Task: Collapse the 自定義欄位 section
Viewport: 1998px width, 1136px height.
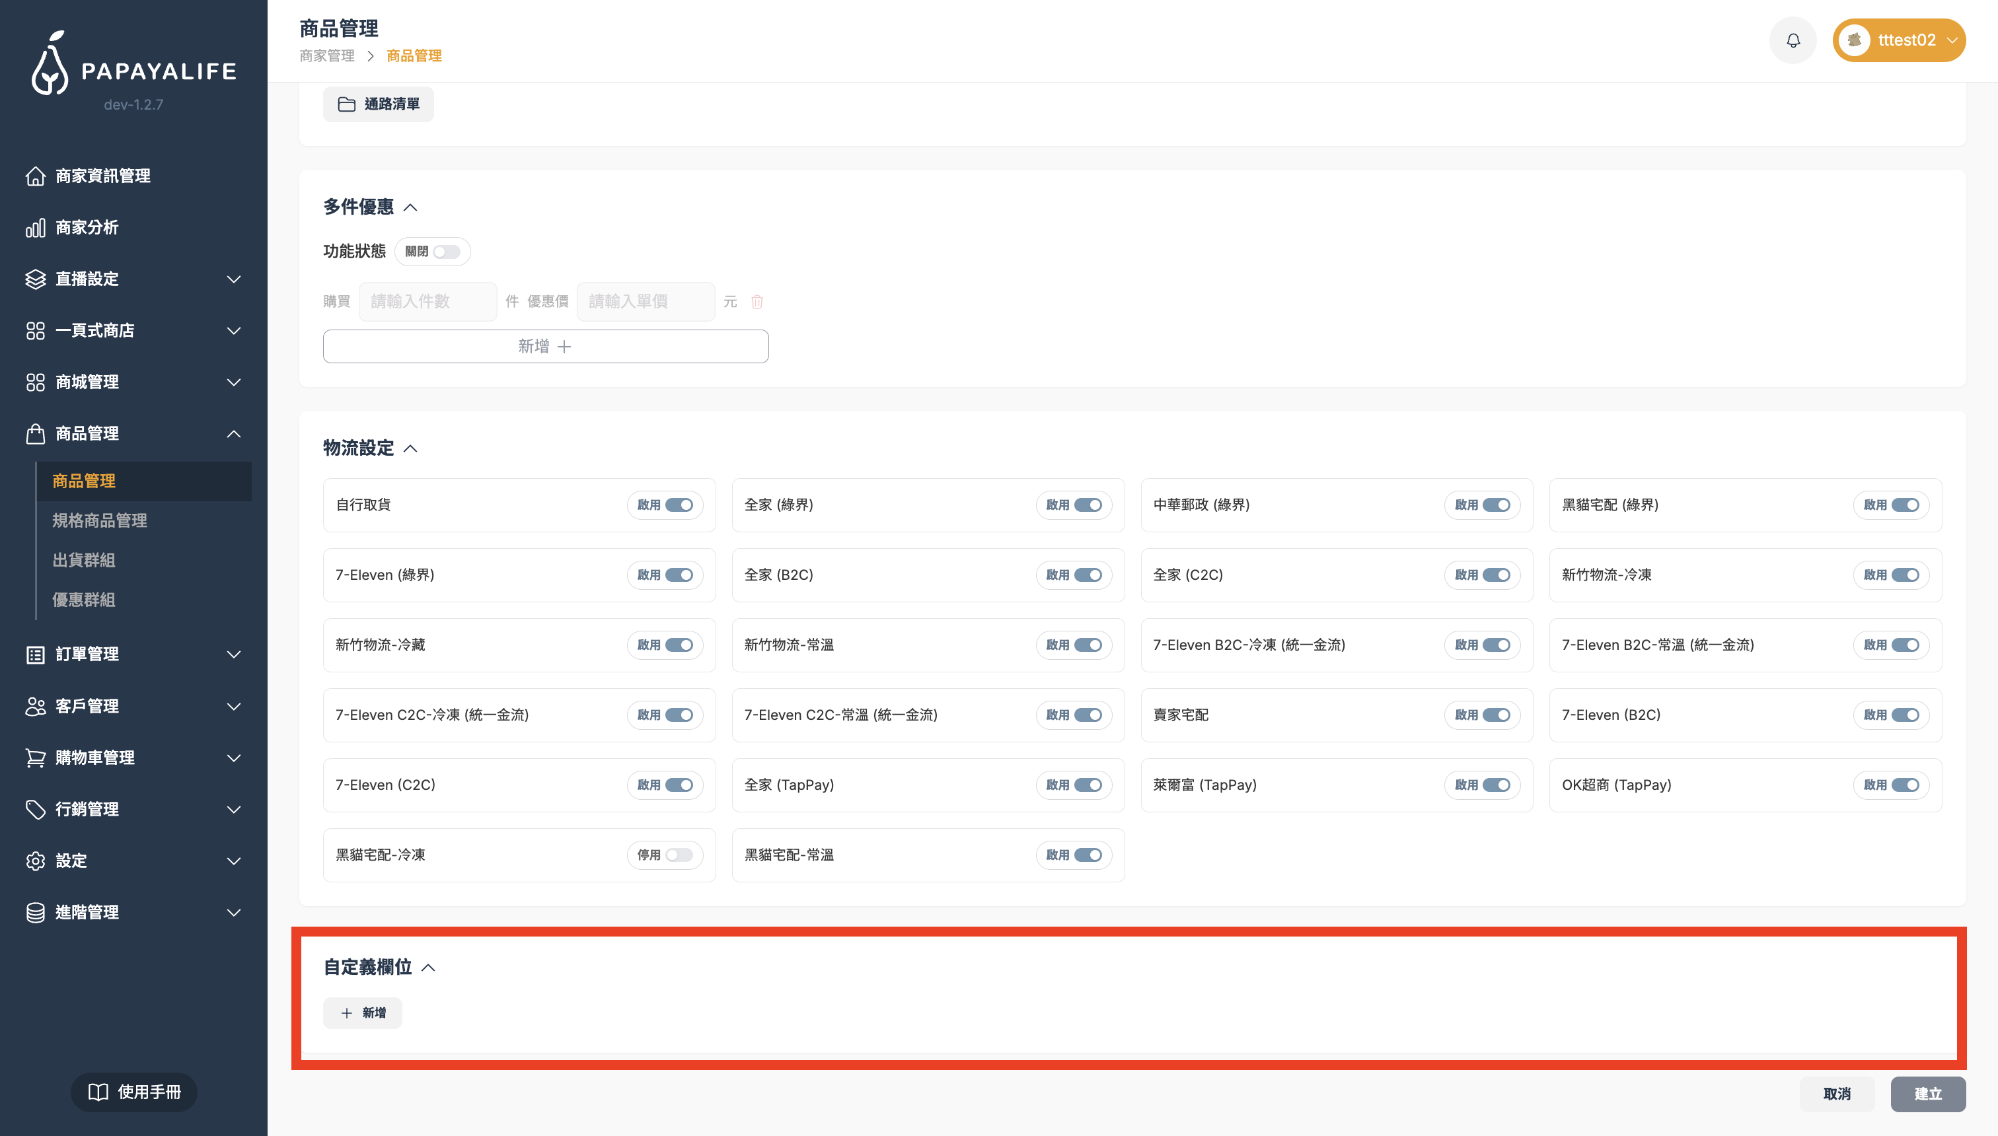Action: point(427,968)
